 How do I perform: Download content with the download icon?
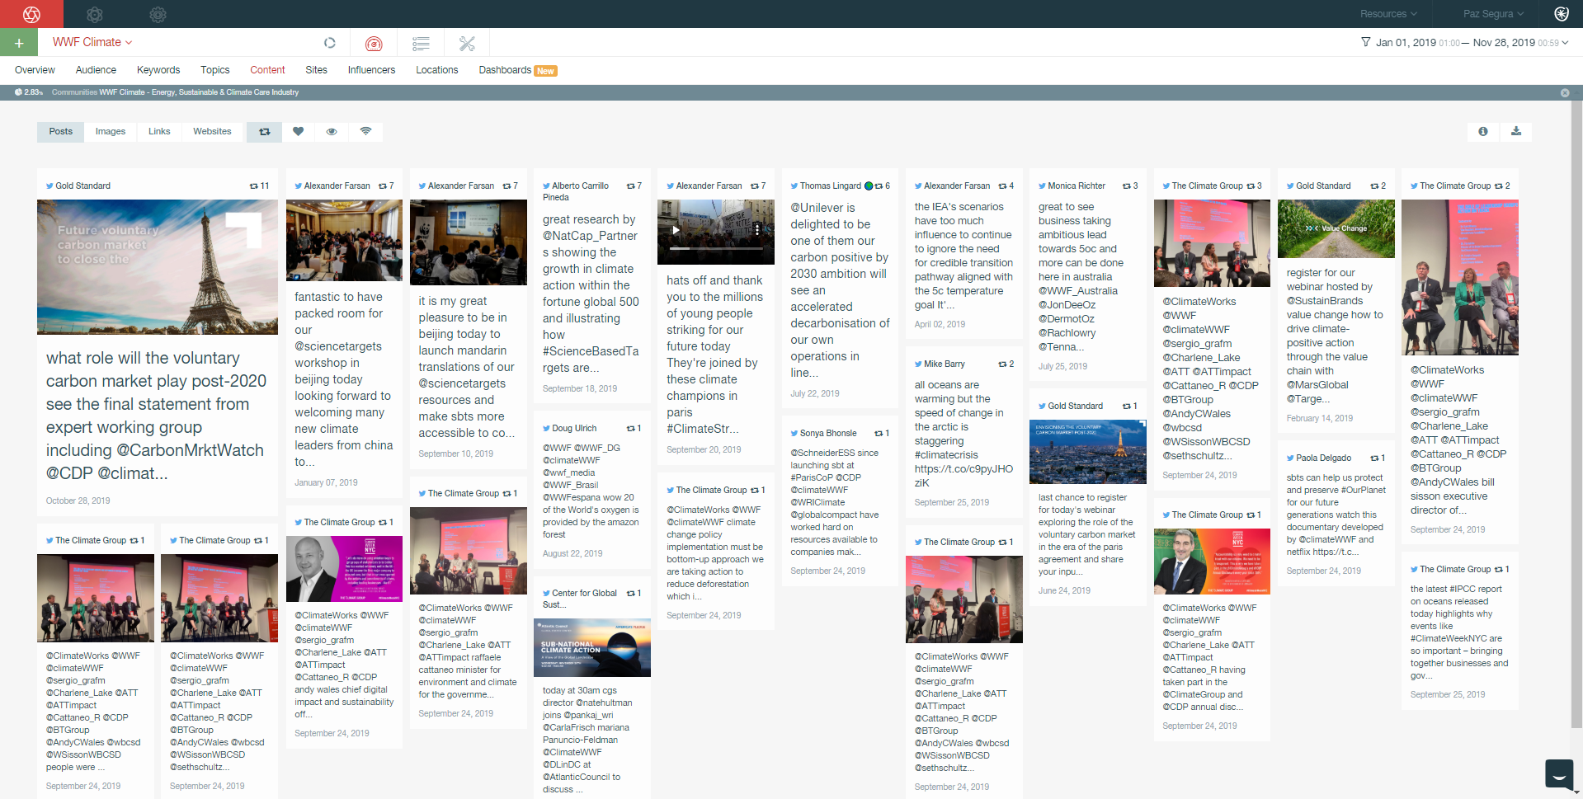(1516, 132)
